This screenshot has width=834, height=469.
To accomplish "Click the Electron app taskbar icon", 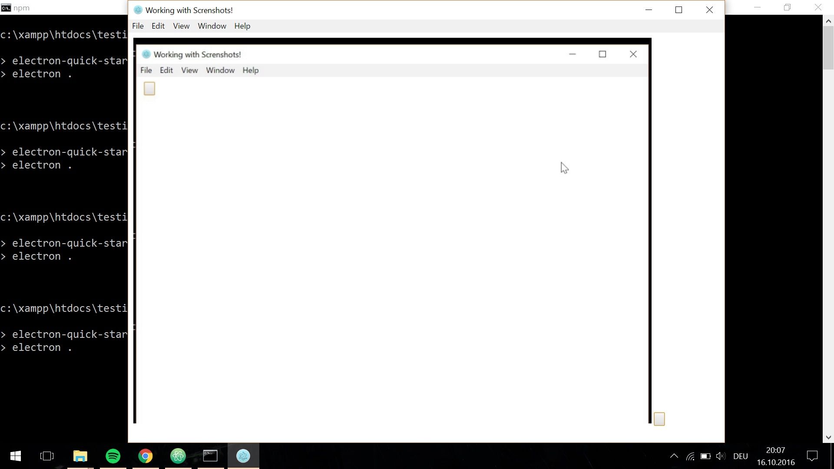I will (243, 456).
